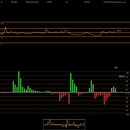
Task: Click the '-60' label on MR right axis
Action: pos(127,106)
